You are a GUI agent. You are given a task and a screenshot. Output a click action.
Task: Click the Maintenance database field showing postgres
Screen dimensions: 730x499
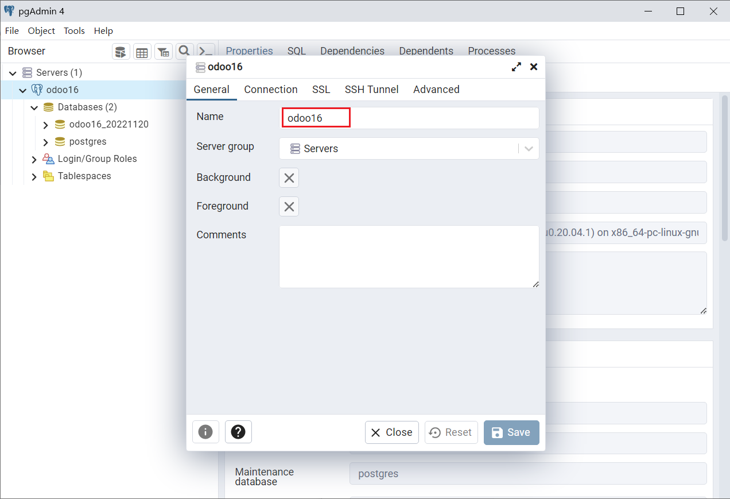coord(528,474)
